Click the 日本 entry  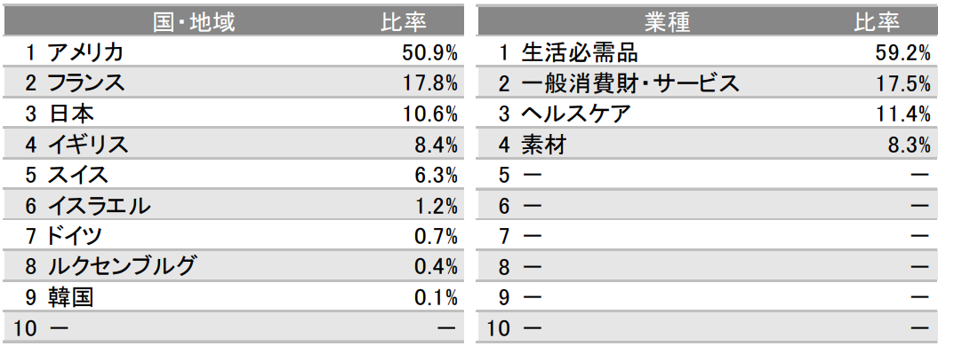(70, 114)
